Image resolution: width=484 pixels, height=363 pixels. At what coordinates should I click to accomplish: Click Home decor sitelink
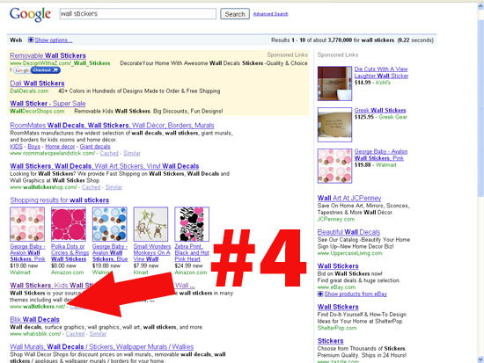(60, 147)
